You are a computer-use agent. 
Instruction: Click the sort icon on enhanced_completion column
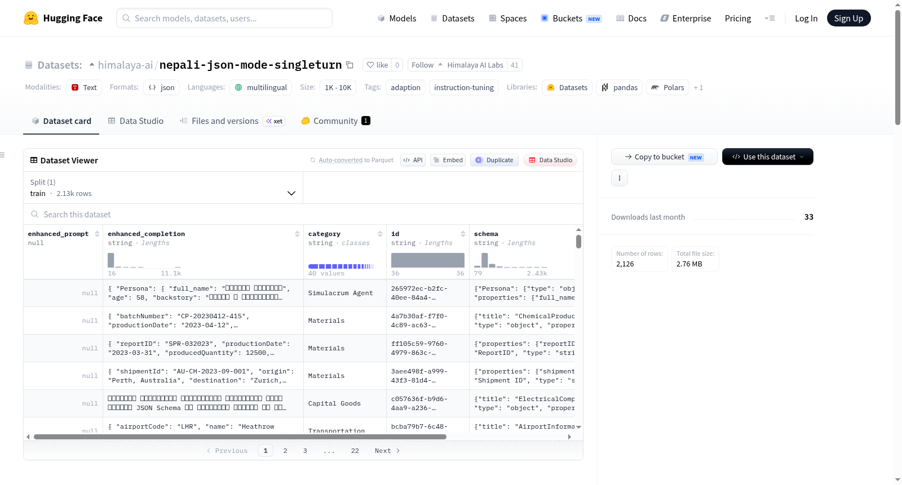pyautogui.click(x=297, y=234)
